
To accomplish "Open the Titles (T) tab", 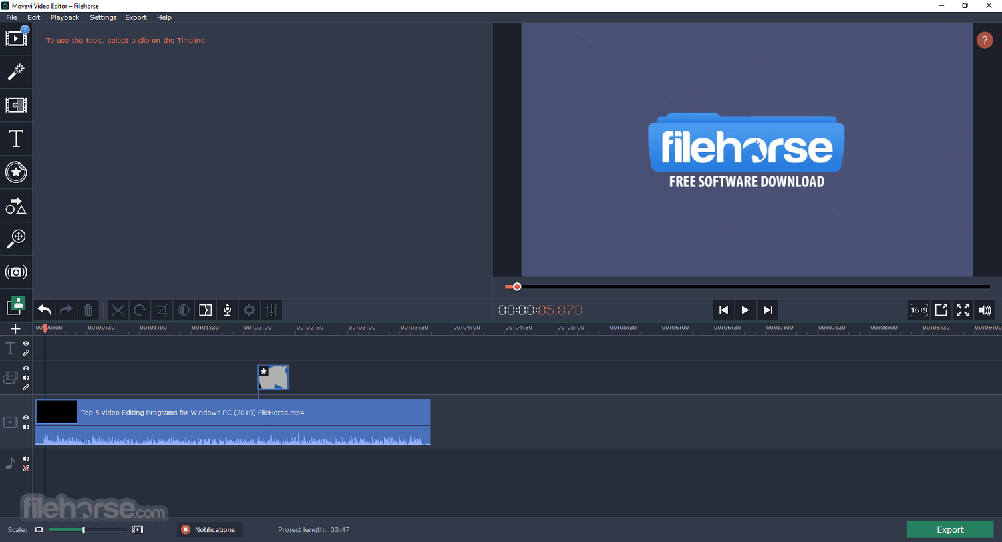I will point(16,139).
